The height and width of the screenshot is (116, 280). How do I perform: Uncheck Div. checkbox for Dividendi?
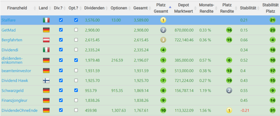click(61, 50)
